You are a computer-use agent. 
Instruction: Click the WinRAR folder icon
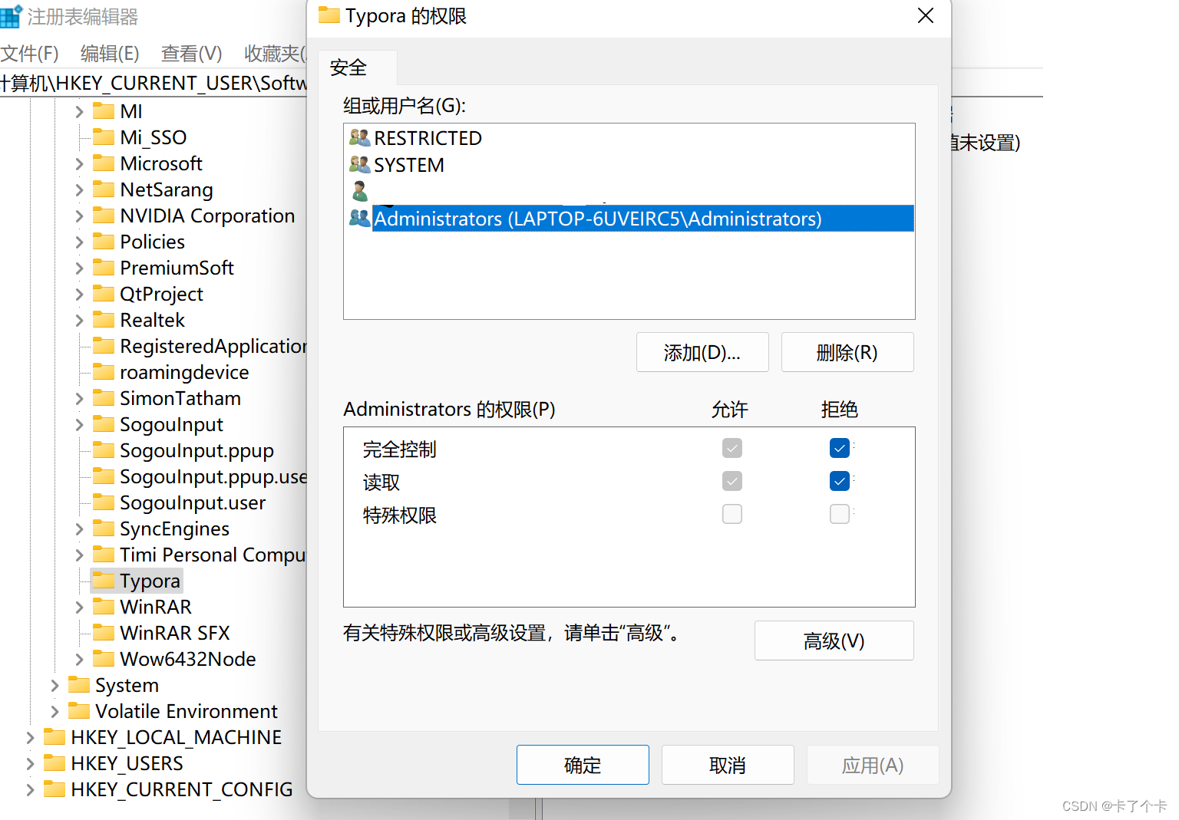pos(104,607)
